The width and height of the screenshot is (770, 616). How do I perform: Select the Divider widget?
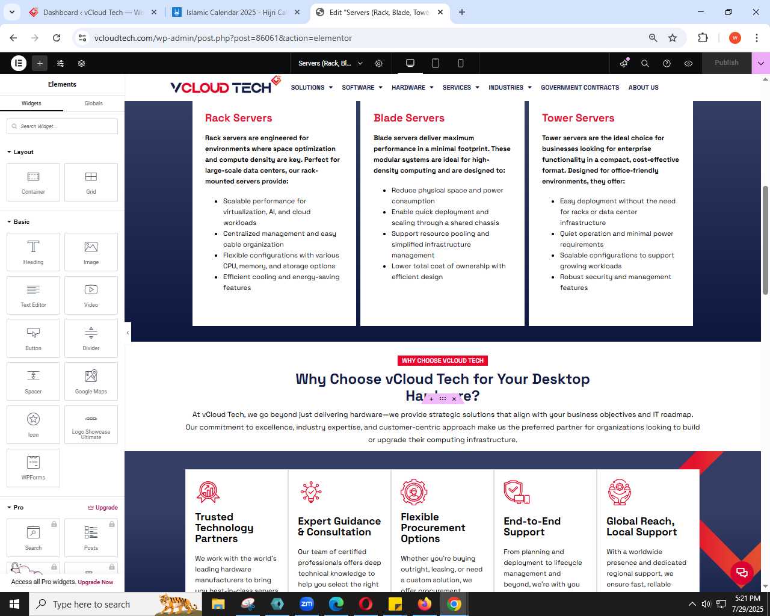[91, 339]
